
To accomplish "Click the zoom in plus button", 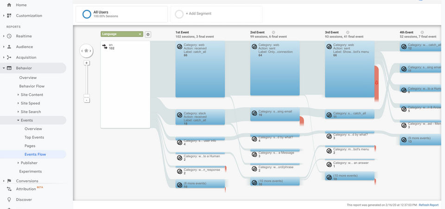I will pos(87,63).
